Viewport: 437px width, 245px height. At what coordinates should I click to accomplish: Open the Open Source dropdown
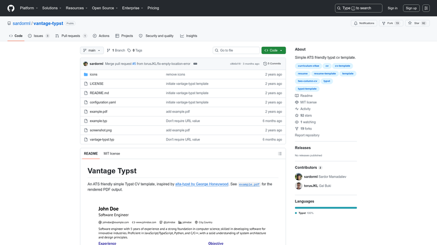(105, 8)
